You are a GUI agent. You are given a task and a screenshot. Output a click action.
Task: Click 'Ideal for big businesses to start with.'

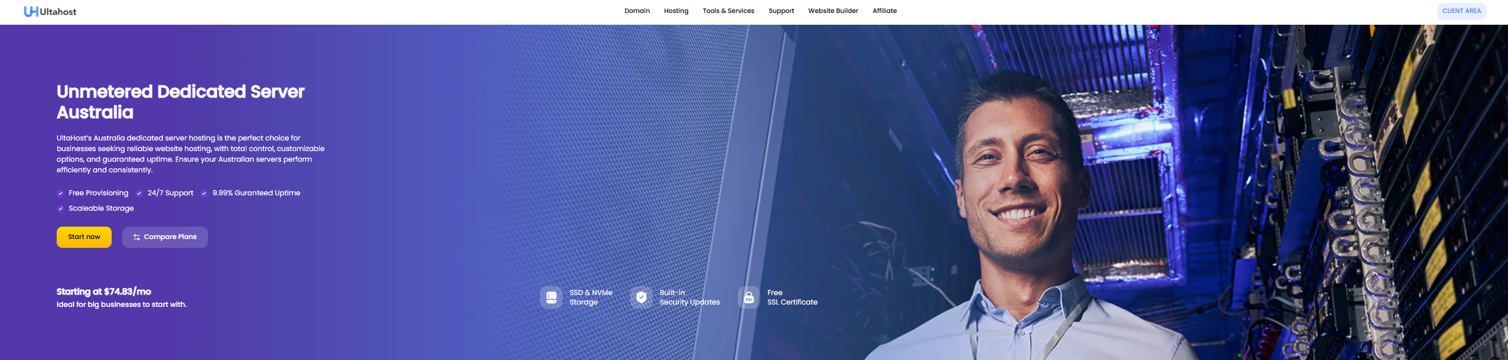[x=122, y=305]
